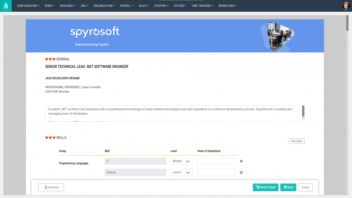Click the user avatar in top right corner
352x198 pixels.
point(346,6)
